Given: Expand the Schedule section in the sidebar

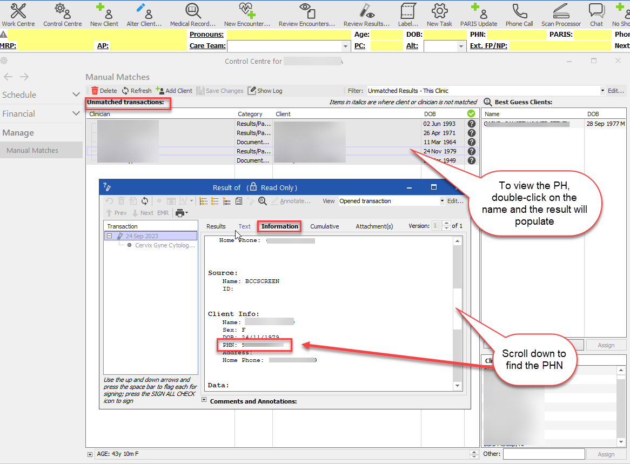Looking at the screenshot, I should tap(76, 95).
